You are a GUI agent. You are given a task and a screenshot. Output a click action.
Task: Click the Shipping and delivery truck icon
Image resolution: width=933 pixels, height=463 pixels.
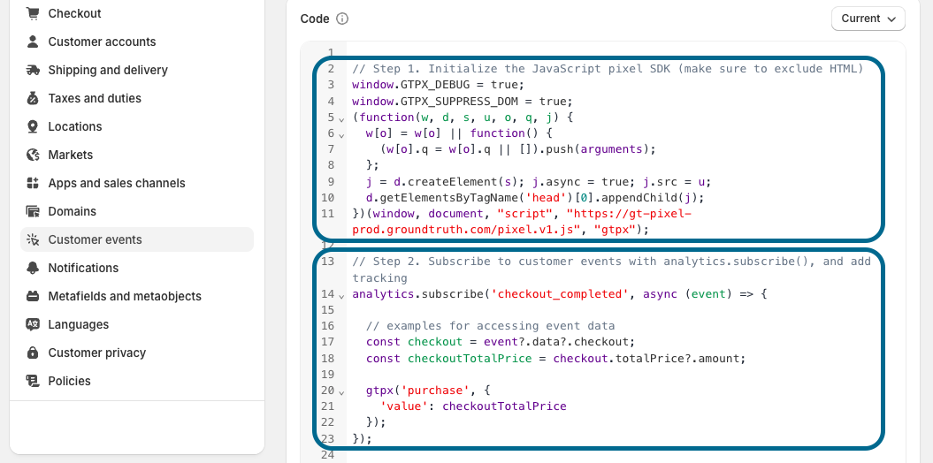click(x=33, y=70)
